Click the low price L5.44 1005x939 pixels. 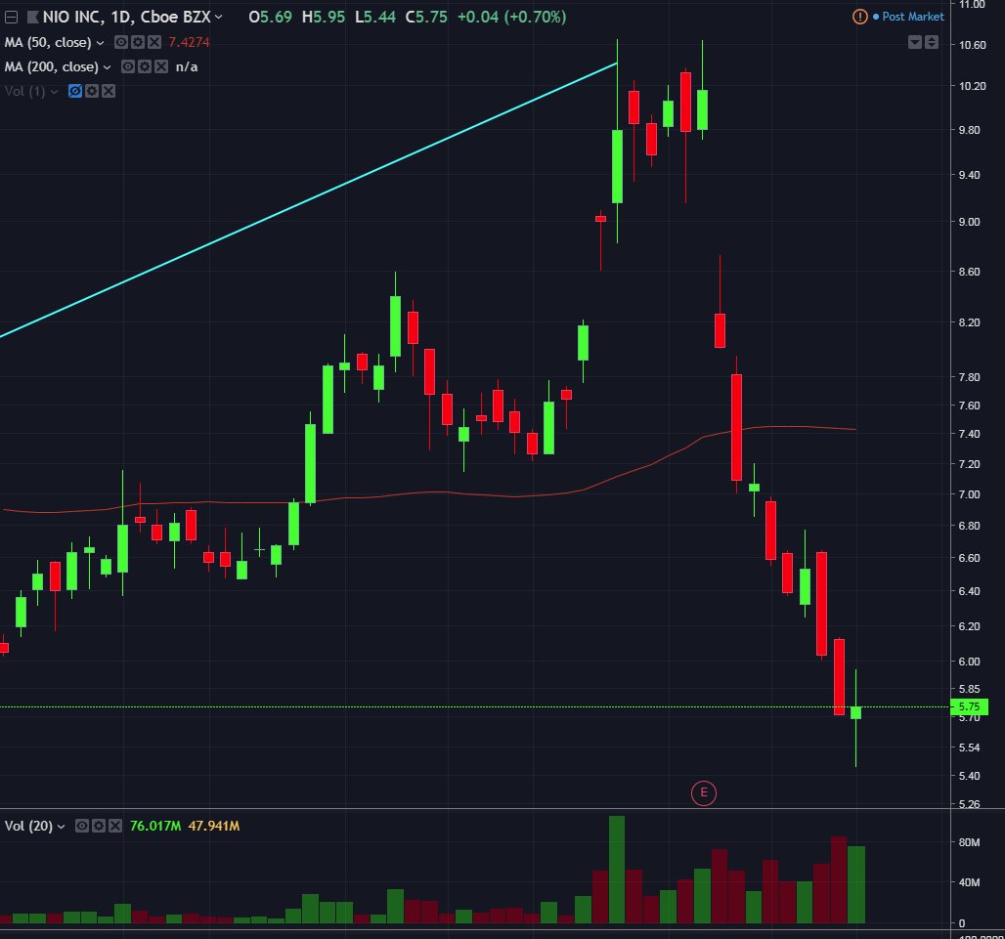pos(375,17)
